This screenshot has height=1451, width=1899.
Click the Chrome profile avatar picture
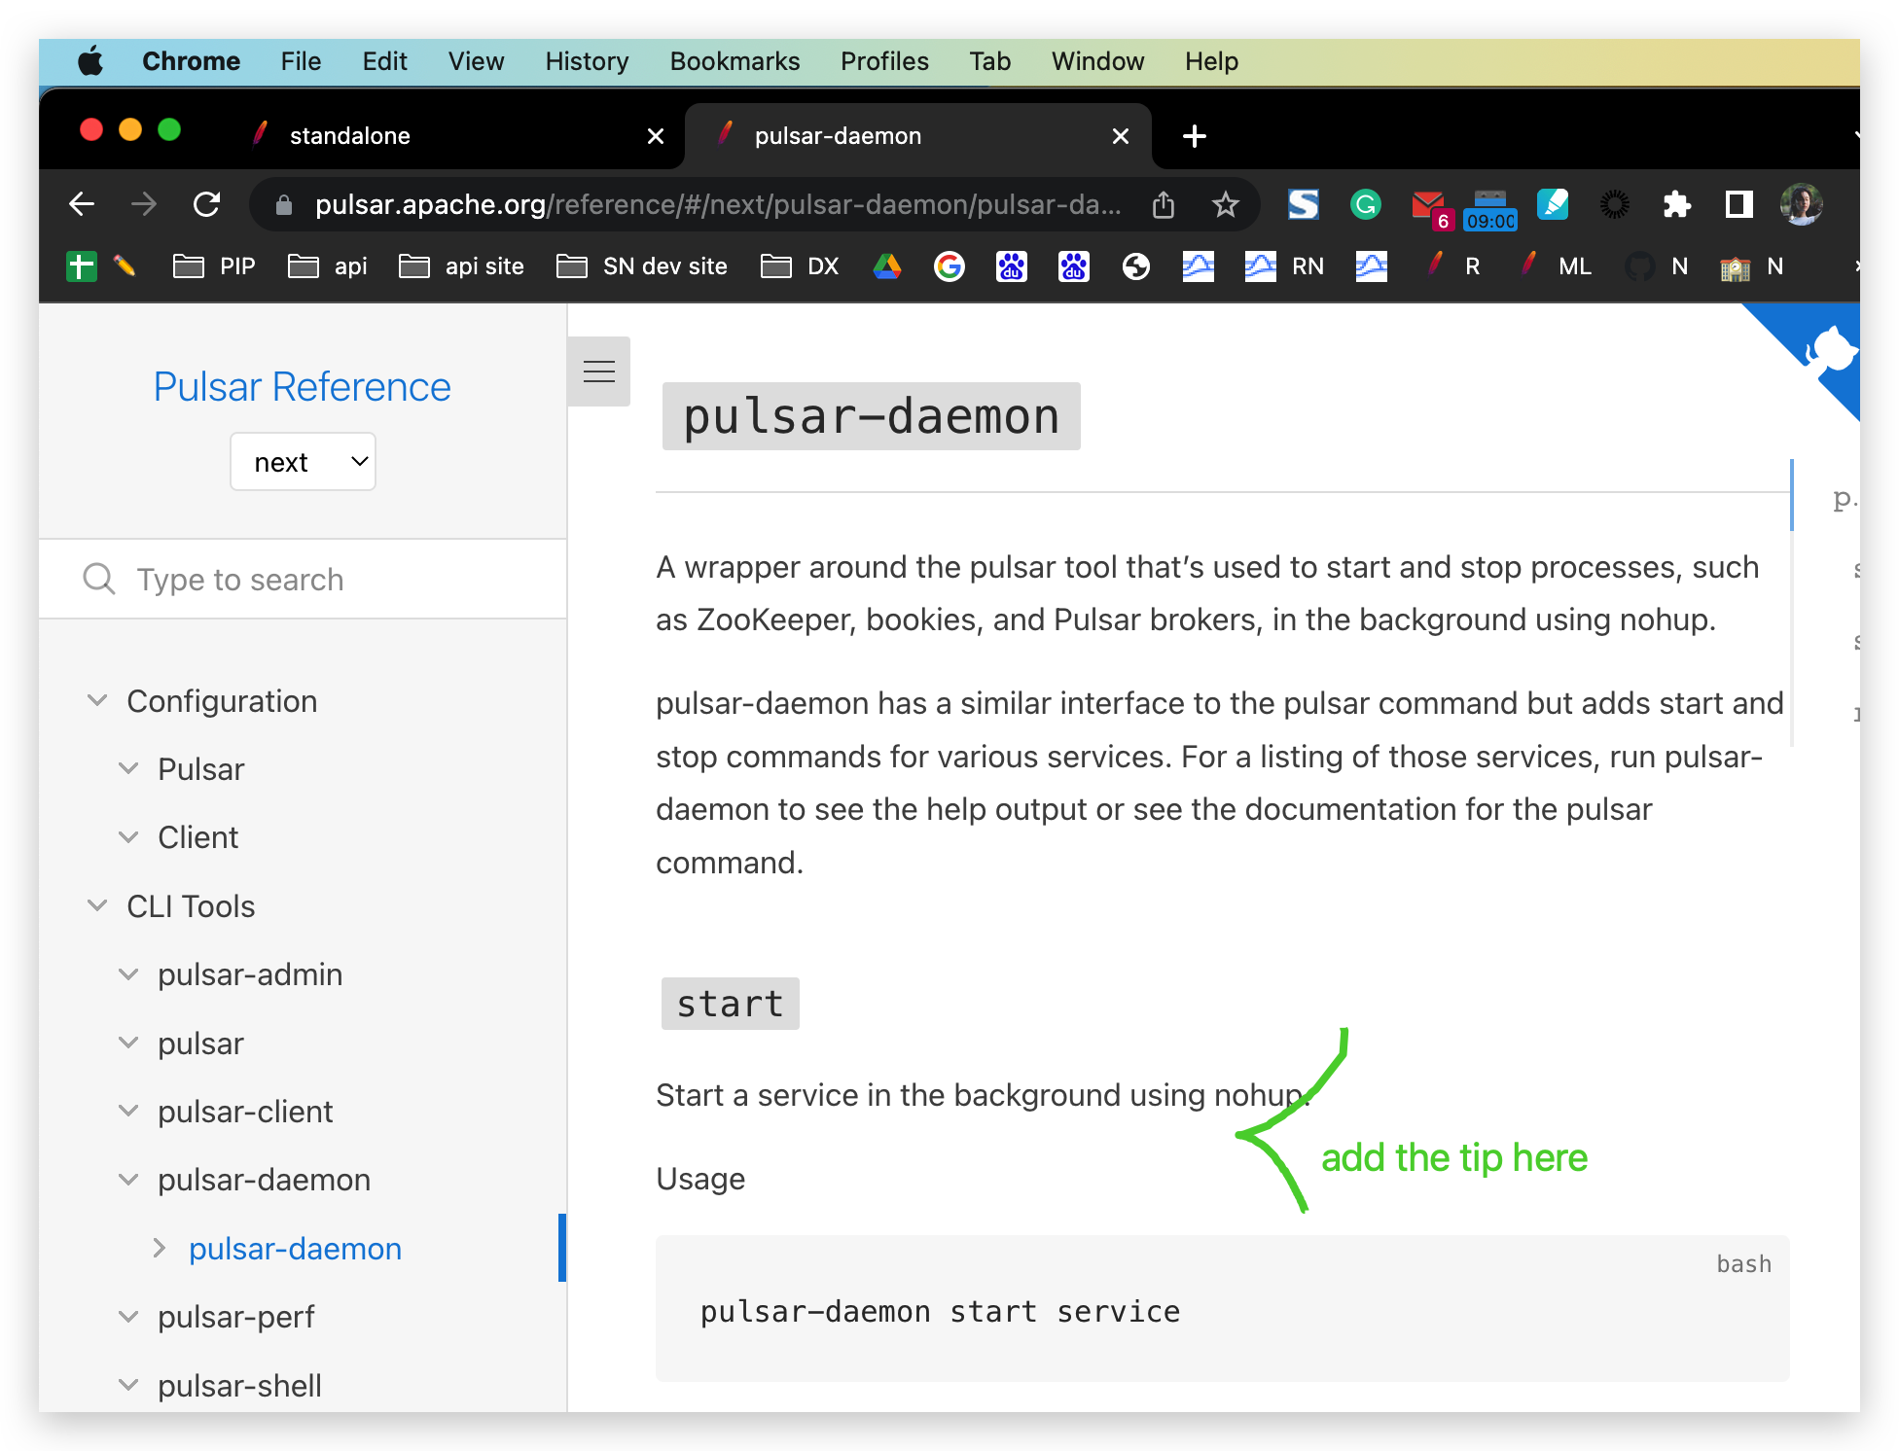coord(1801,204)
